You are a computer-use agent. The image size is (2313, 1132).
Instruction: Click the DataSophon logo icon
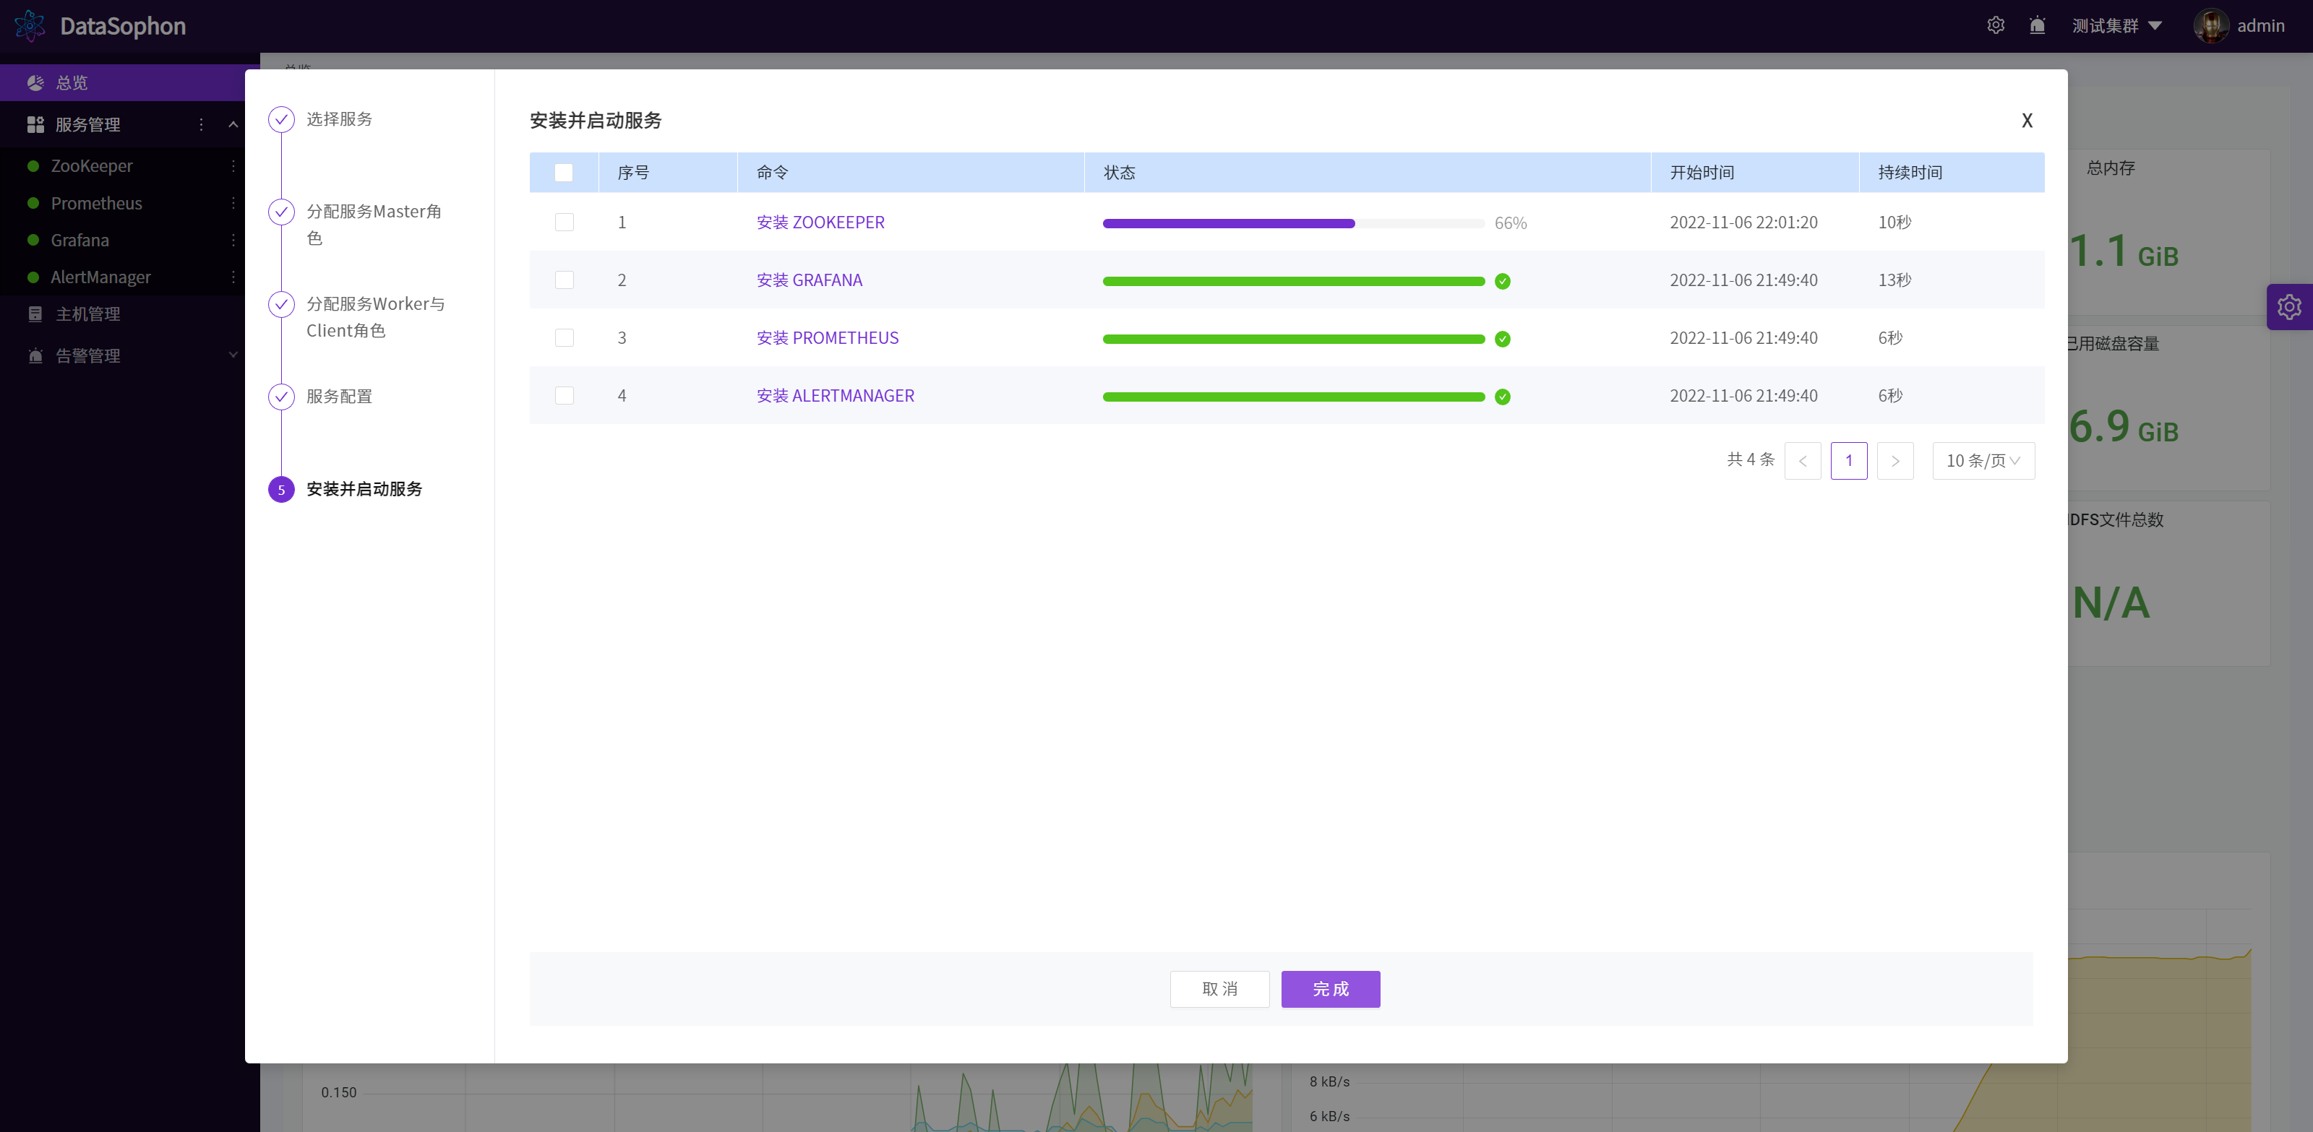pos(30,26)
